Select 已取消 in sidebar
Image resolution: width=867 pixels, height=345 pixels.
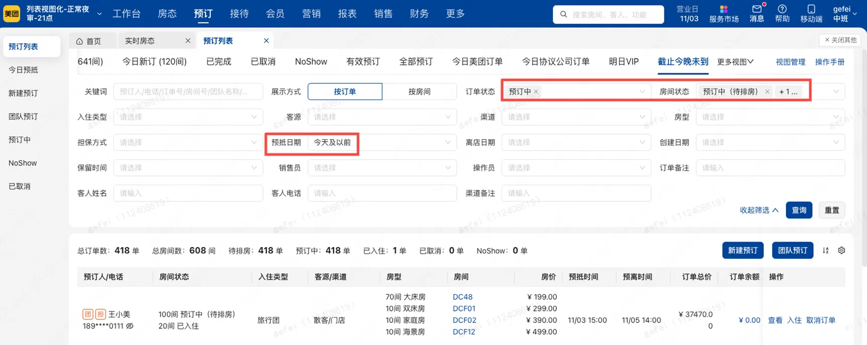click(20, 186)
